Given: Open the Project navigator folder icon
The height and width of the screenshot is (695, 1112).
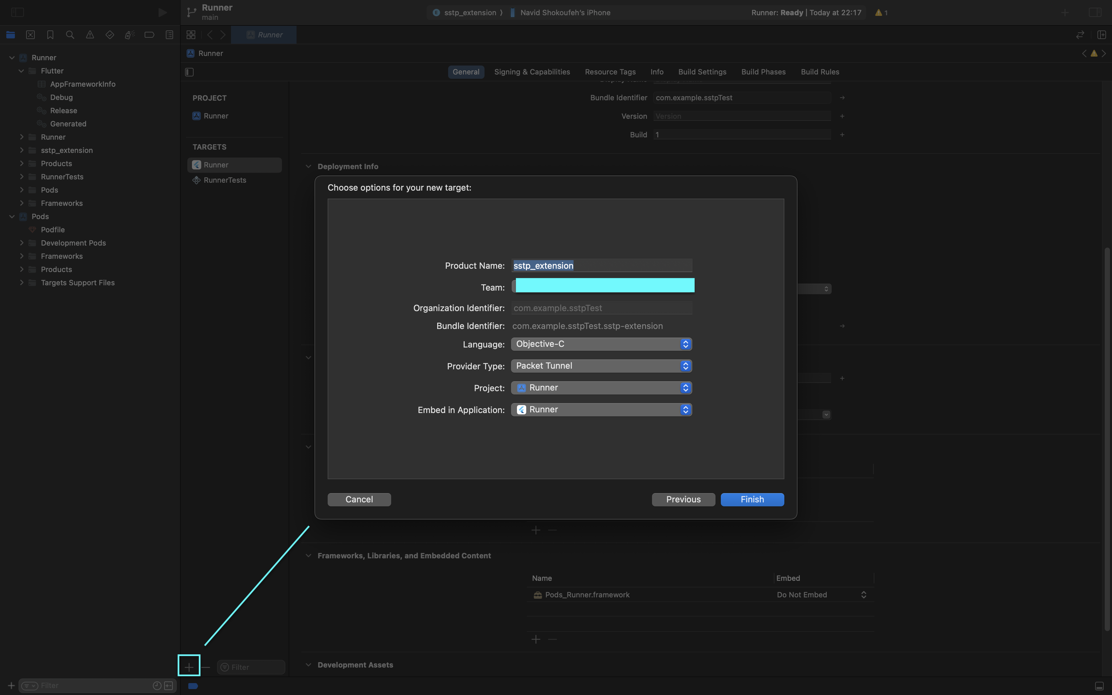Looking at the screenshot, I should click(x=11, y=34).
